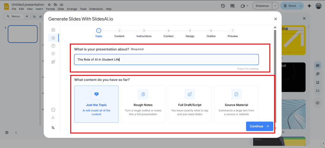Check the cloud save status icon
The image size is (325, 148).
pyautogui.click(x=62, y=4)
